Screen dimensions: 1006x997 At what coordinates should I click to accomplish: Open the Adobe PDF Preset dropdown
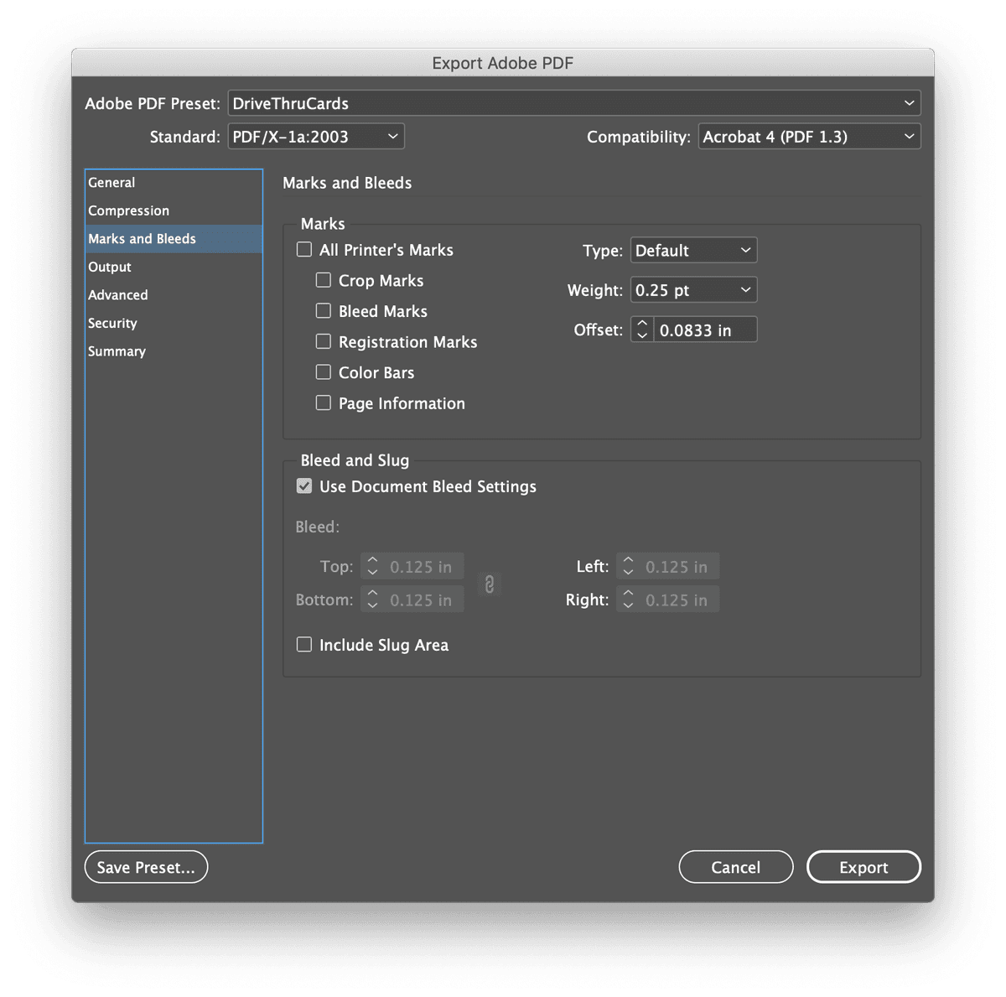click(x=574, y=103)
